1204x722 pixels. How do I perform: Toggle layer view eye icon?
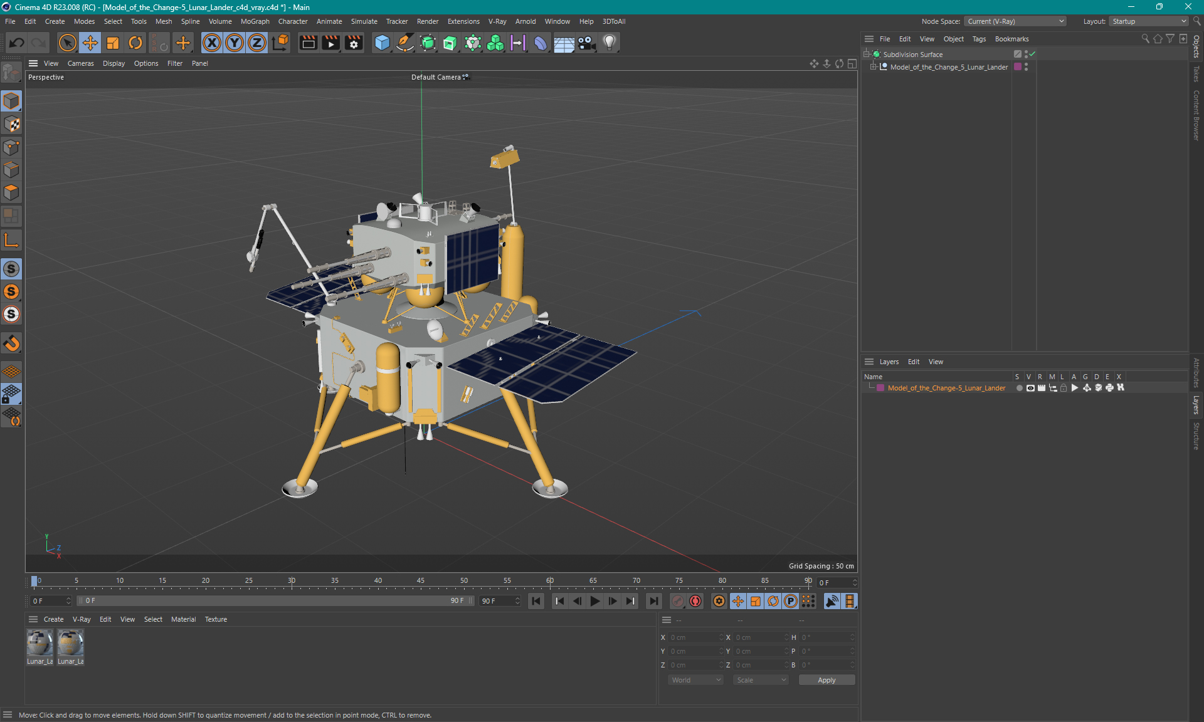point(1030,388)
